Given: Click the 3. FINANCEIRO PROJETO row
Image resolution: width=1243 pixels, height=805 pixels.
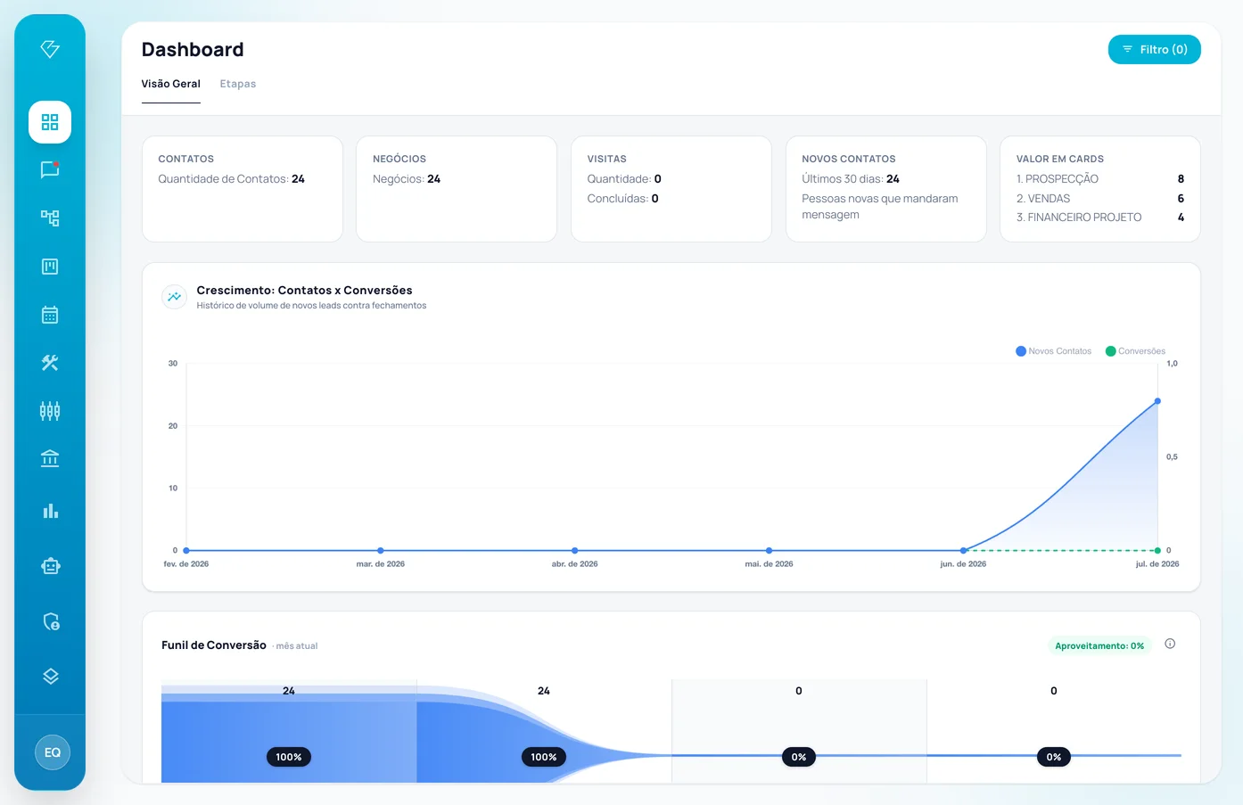Looking at the screenshot, I should pyautogui.click(x=1100, y=218).
